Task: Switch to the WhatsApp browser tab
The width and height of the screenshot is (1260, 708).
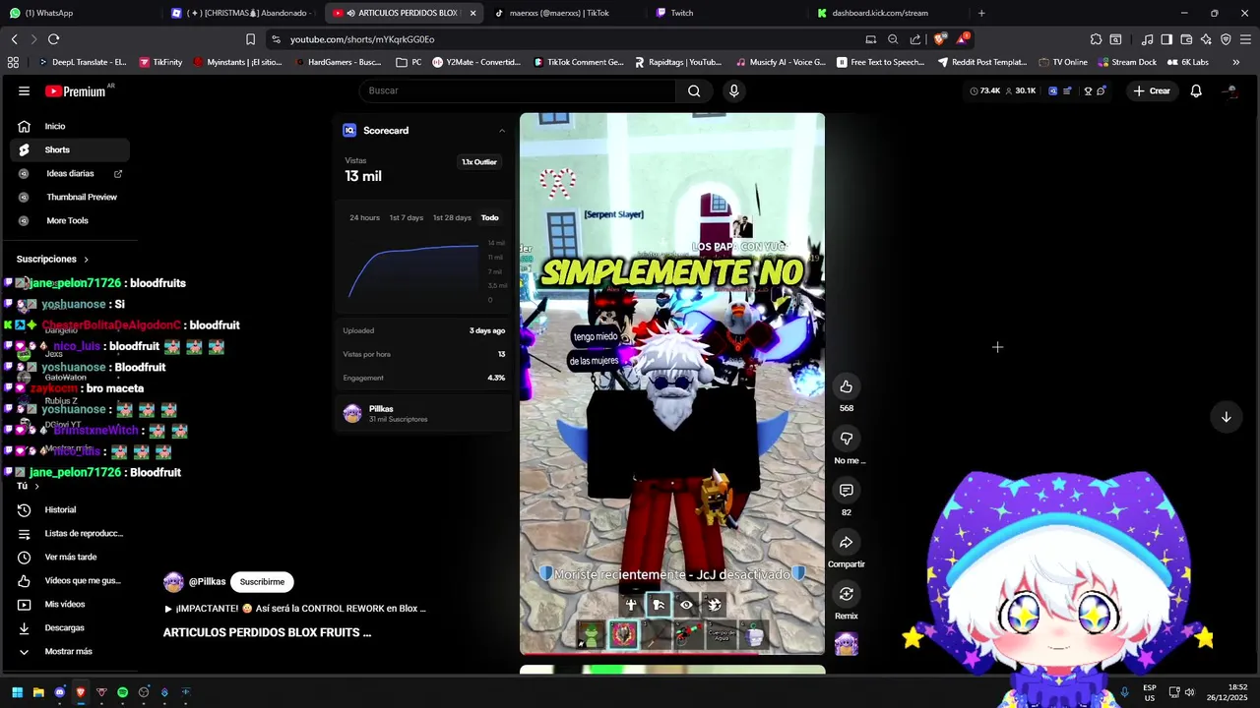Action: pyautogui.click(x=82, y=13)
